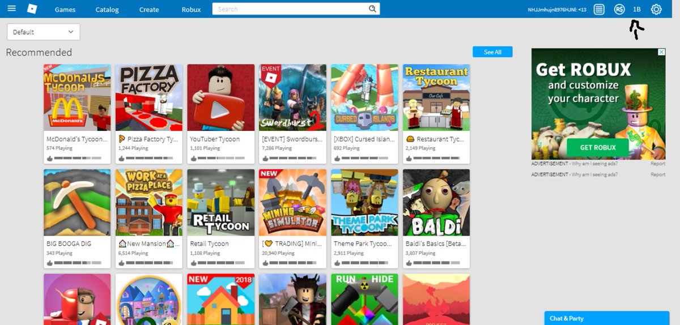Open the messages feed icon
The width and height of the screenshot is (680, 325).
(599, 9)
